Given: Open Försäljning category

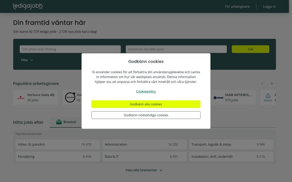Looking at the screenshot, I should coord(58,157).
